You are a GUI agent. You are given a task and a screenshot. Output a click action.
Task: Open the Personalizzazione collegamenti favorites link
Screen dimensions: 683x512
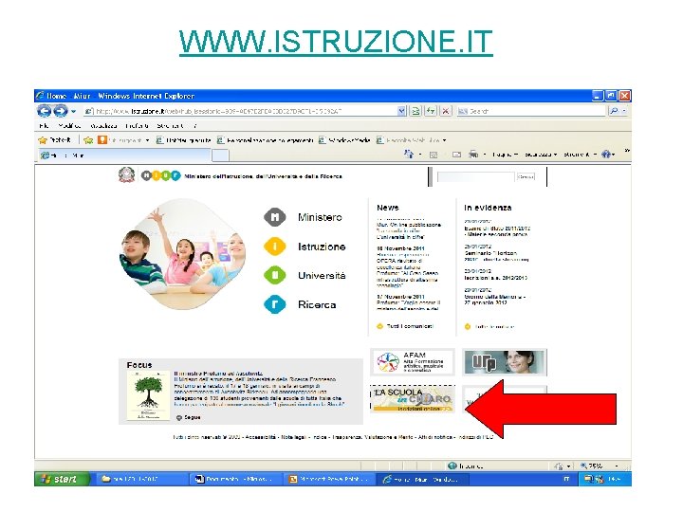pos(266,140)
